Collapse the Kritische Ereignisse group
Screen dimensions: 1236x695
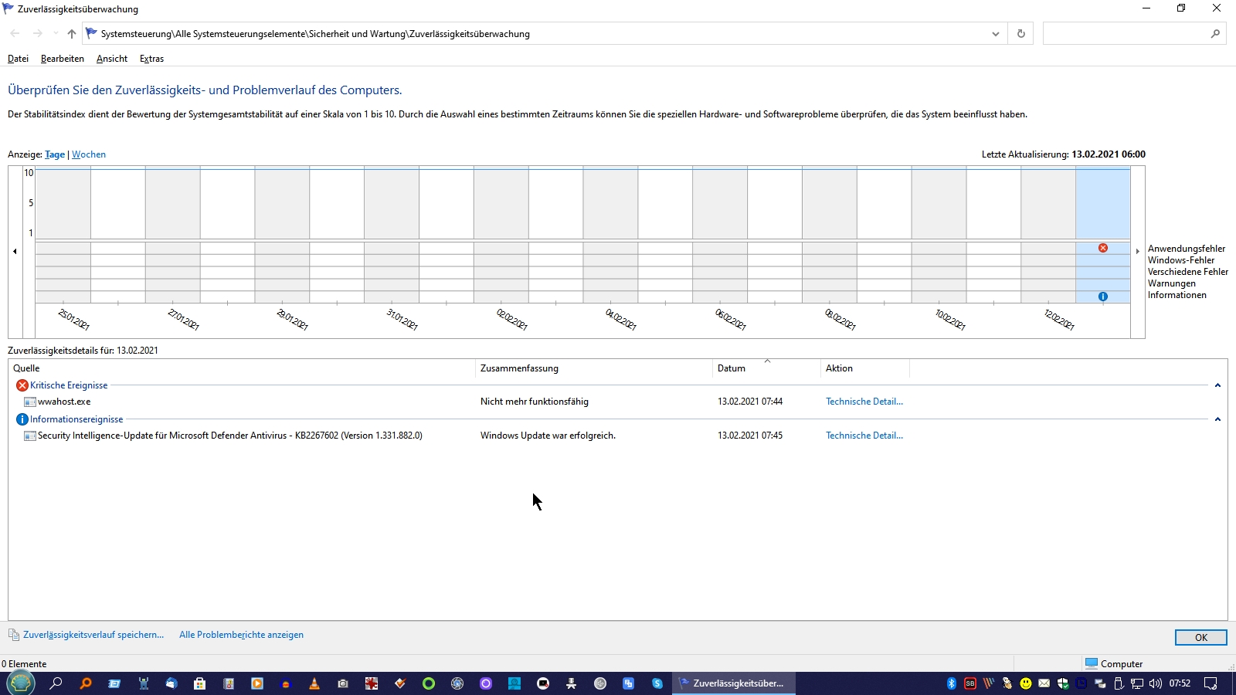(1217, 385)
